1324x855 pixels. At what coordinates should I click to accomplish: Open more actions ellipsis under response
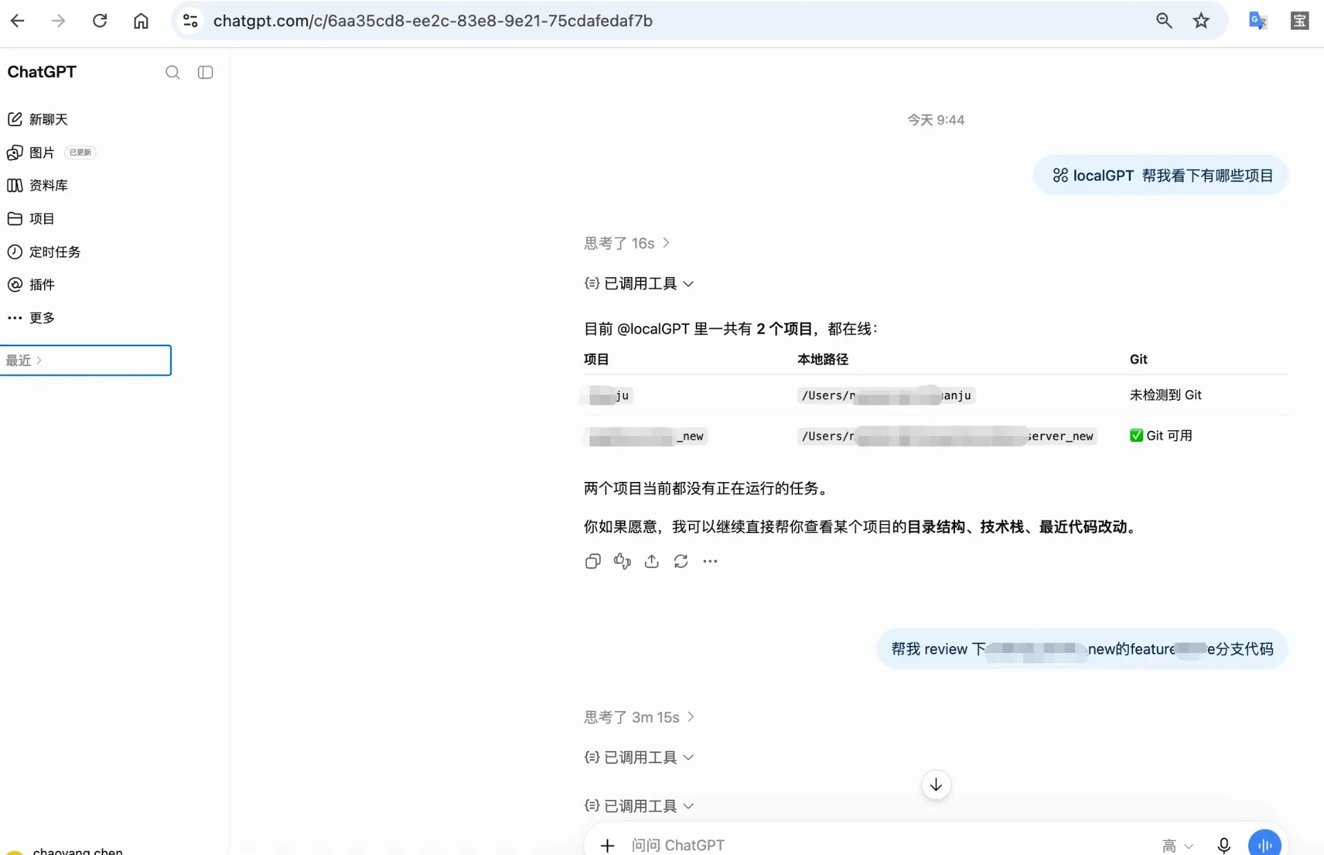click(x=710, y=561)
